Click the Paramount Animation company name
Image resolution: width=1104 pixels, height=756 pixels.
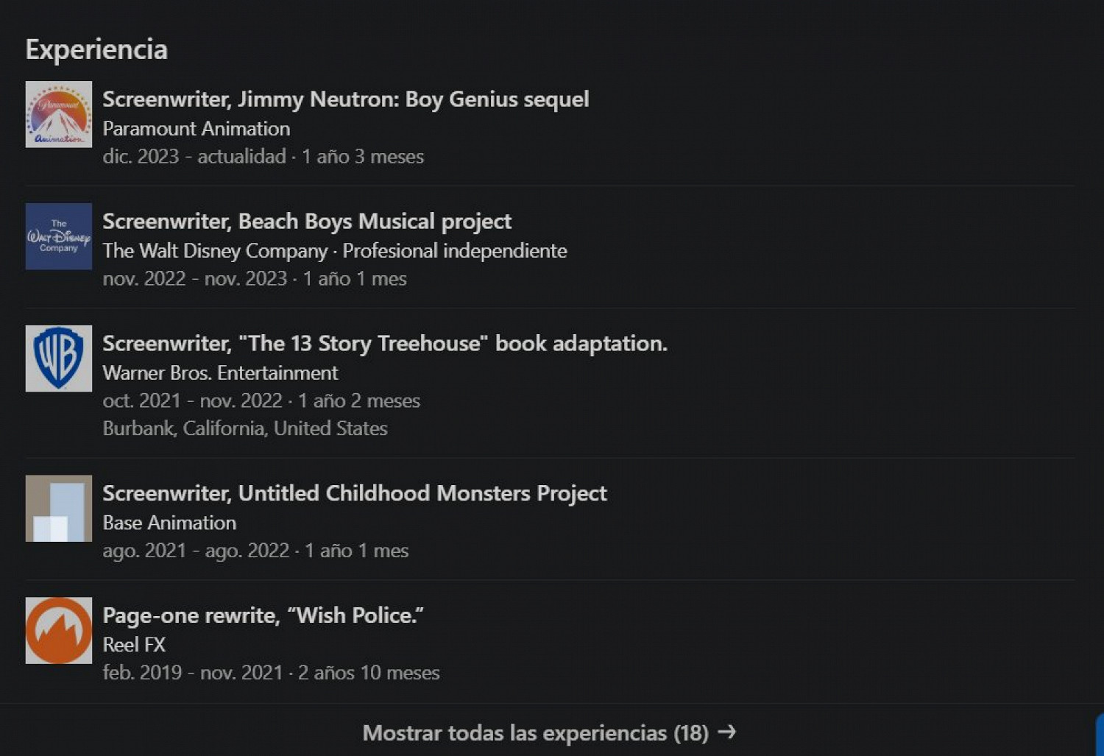(196, 128)
